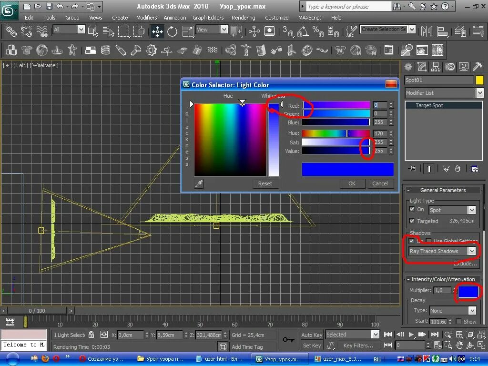The width and height of the screenshot is (488, 366).
Task: Expand the Modifier List dropdown
Action: 479,93
